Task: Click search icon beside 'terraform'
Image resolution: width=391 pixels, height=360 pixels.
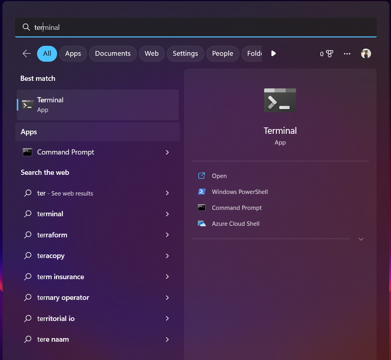Action: tap(28, 235)
